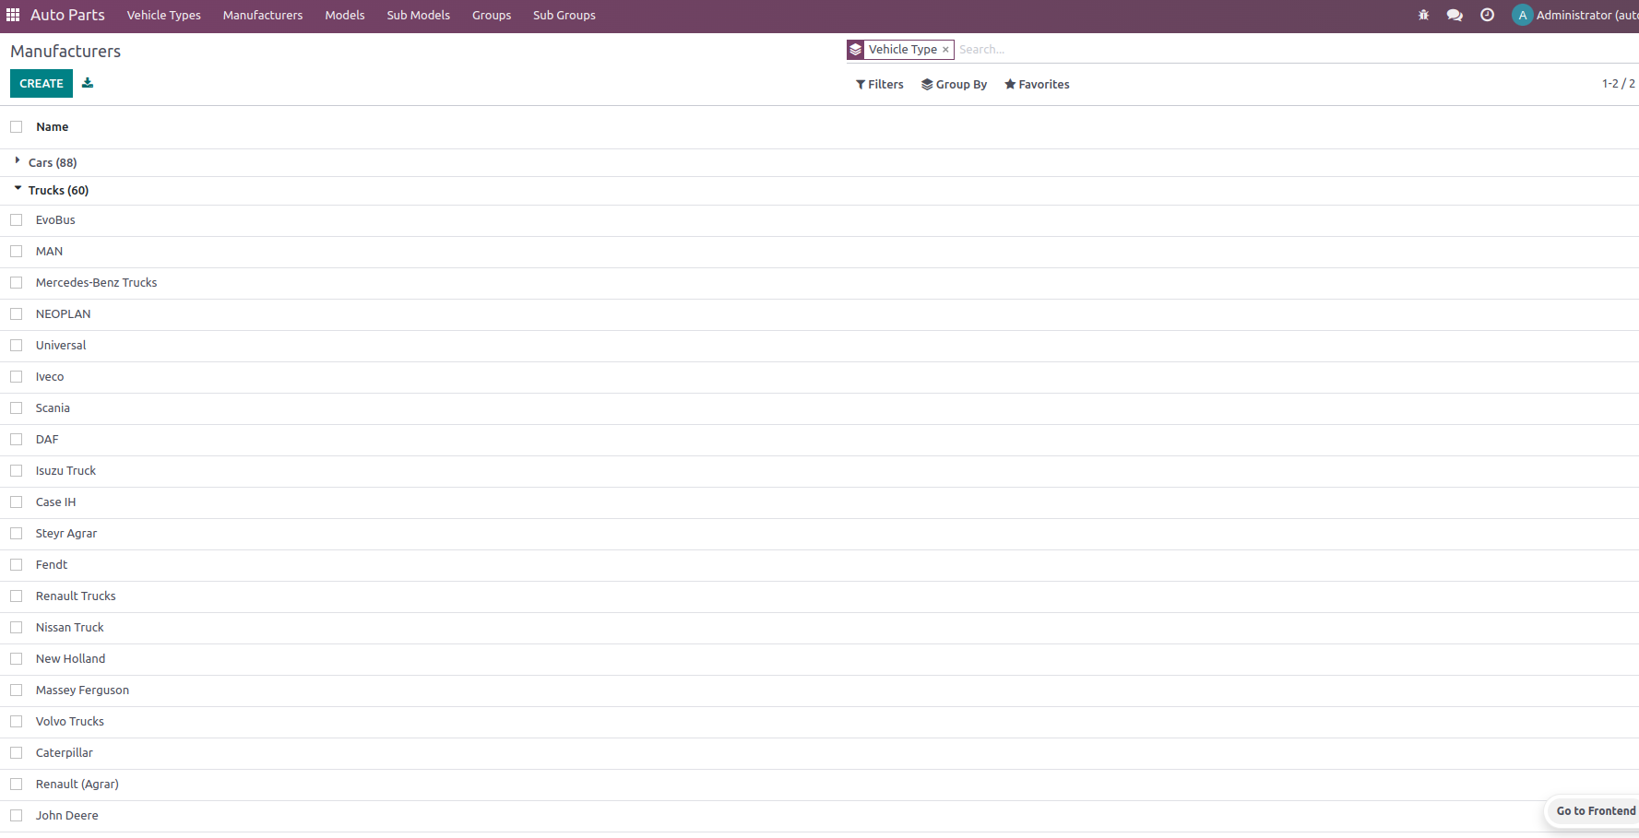Click the Vehicle Type facet layers icon
The width and height of the screenshot is (1639, 838).
coord(856,50)
